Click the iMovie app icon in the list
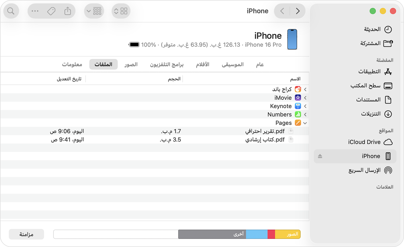This screenshot has width=404, height=247. pyautogui.click(x=298, y=98)
